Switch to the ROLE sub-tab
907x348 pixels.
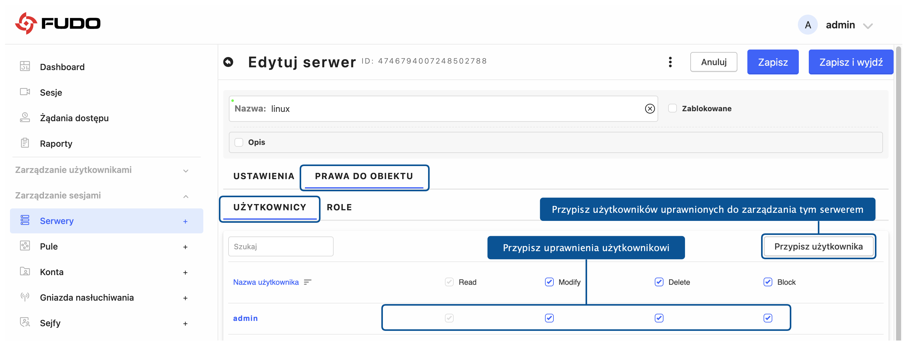point(339,207)
